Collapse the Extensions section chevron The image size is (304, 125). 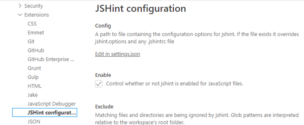[x=20, y=15]
